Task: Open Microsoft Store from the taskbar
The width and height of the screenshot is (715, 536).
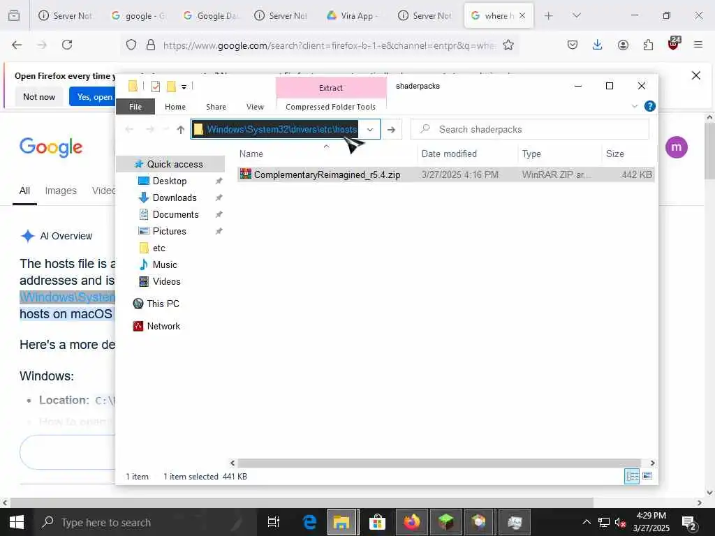Action: click(x=377, y=522)
